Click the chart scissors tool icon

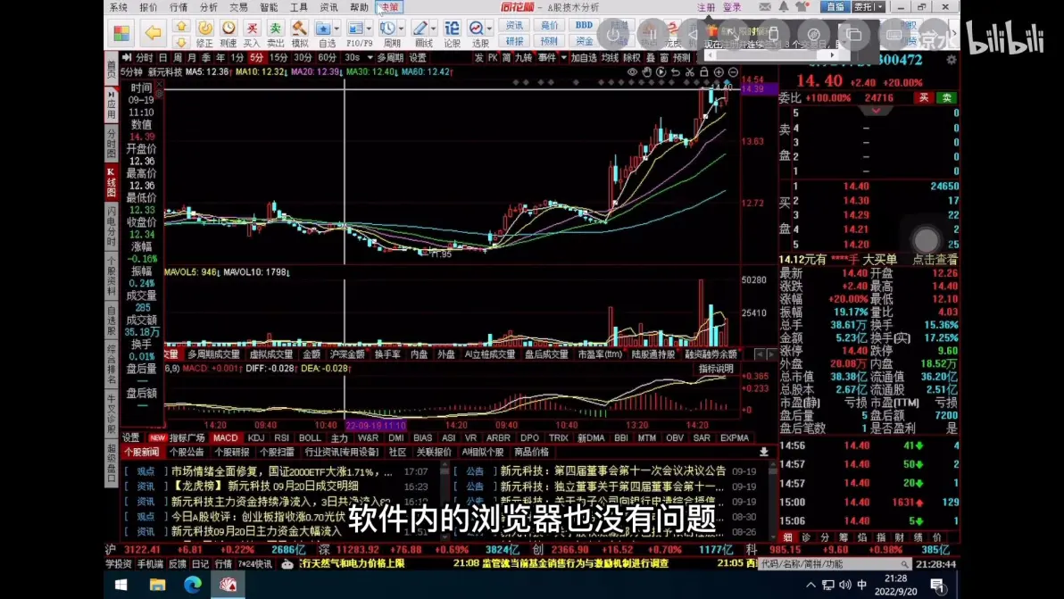click(x=689, y=72)
